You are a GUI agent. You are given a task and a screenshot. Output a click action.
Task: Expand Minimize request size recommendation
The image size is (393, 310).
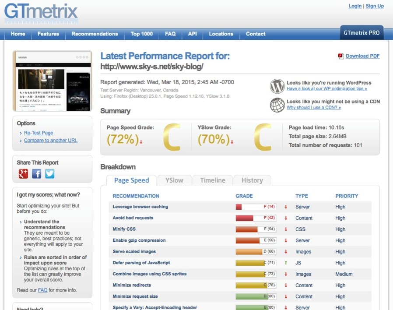click(135, 296)
